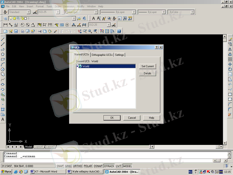Image resolution: width=233 pixels, height=175 pixels.
Task: Open the ISO-25 dimension style dropdown in Styles toolbar
Action: pos(58,12)
